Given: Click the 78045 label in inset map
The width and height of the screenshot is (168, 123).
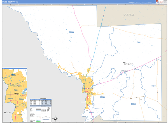Looking at the screenshot, I should 13,75.
